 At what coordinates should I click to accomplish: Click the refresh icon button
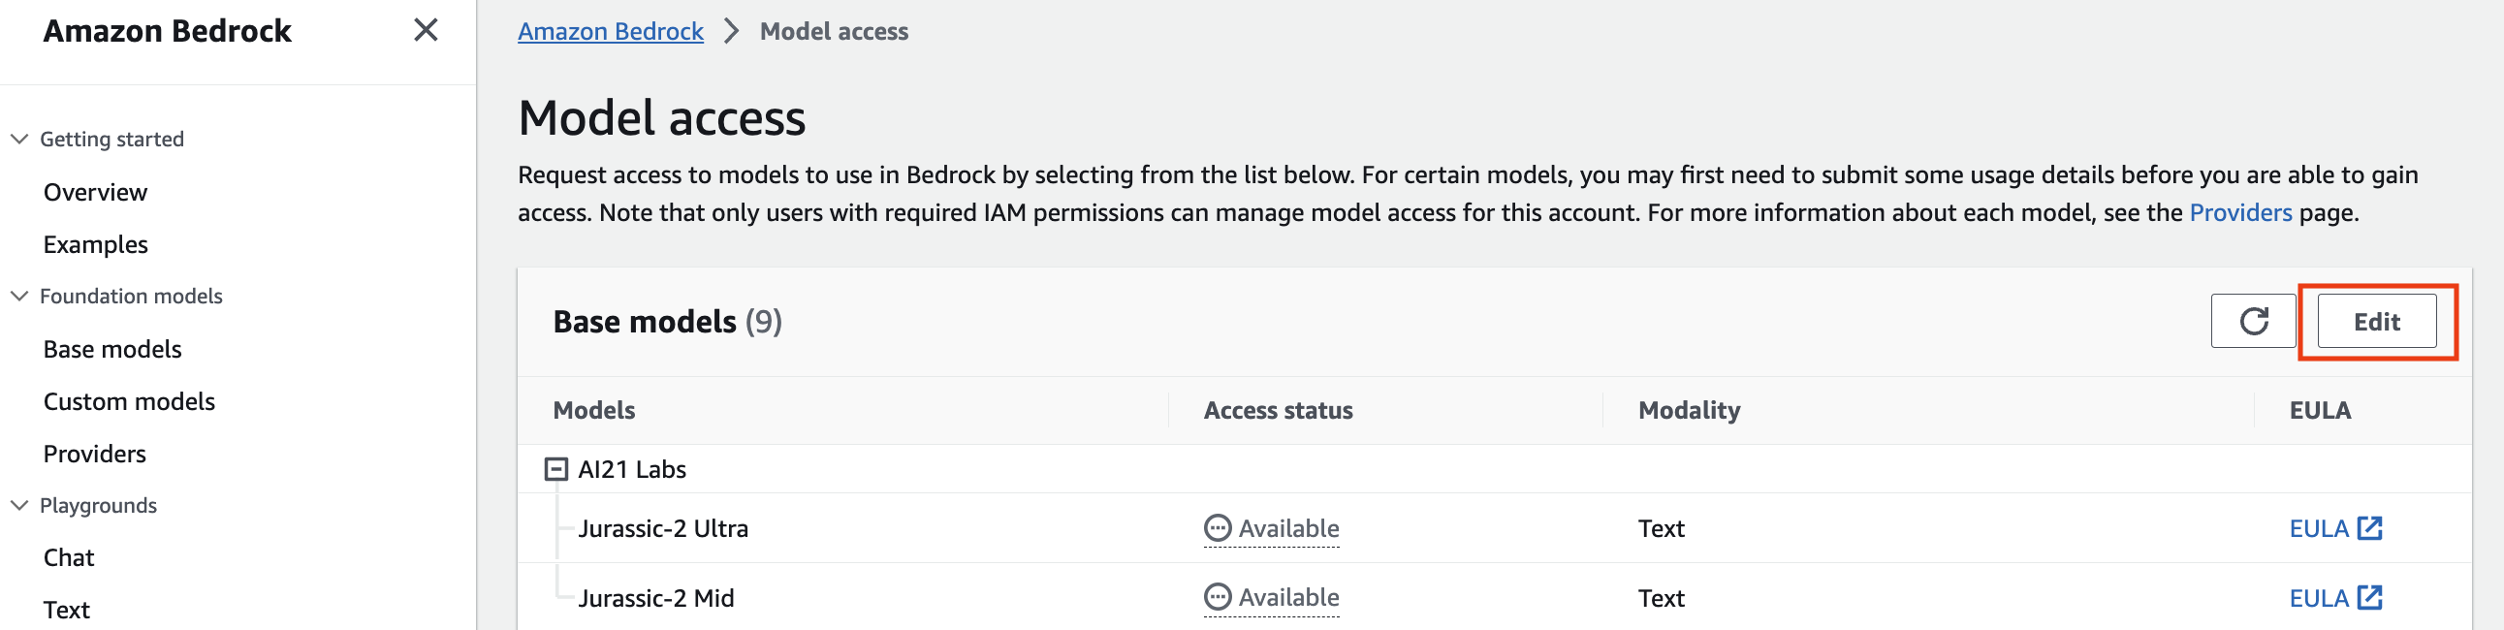pos(2252,321)
